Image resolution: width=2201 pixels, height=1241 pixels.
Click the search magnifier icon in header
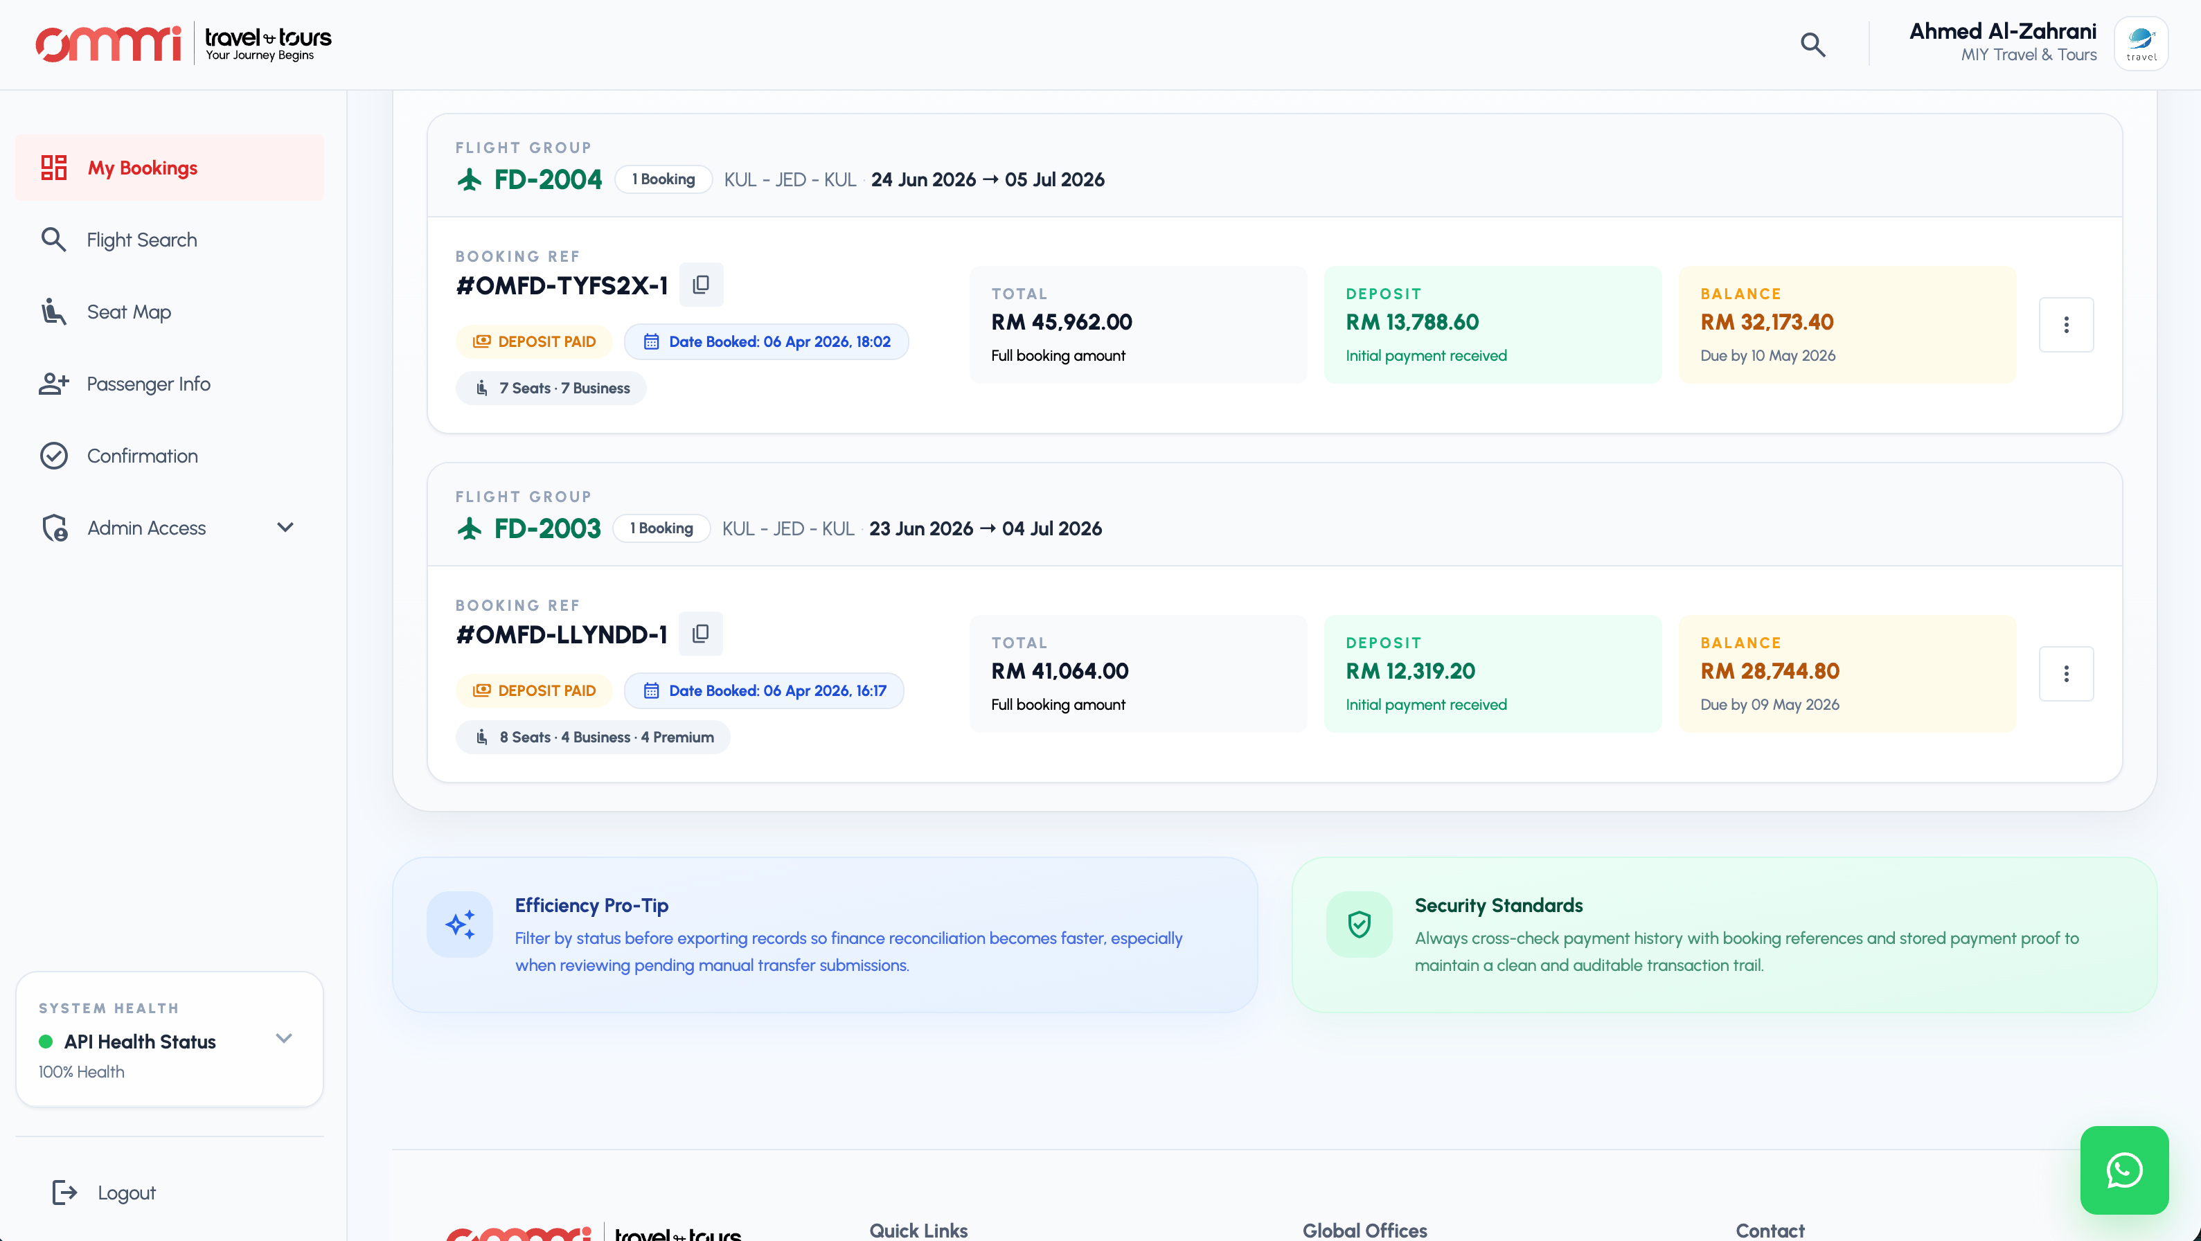coord(1812,44)
